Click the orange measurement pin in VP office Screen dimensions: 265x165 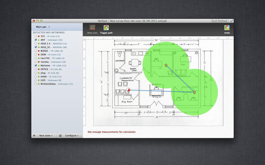pos(166,65)
